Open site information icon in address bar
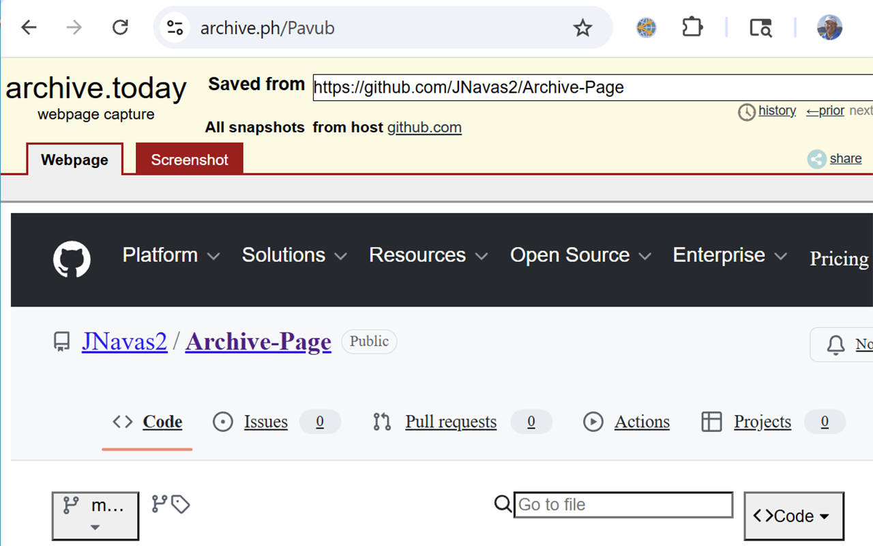Viewport: 873px width, 546px height. pos(175,28)
